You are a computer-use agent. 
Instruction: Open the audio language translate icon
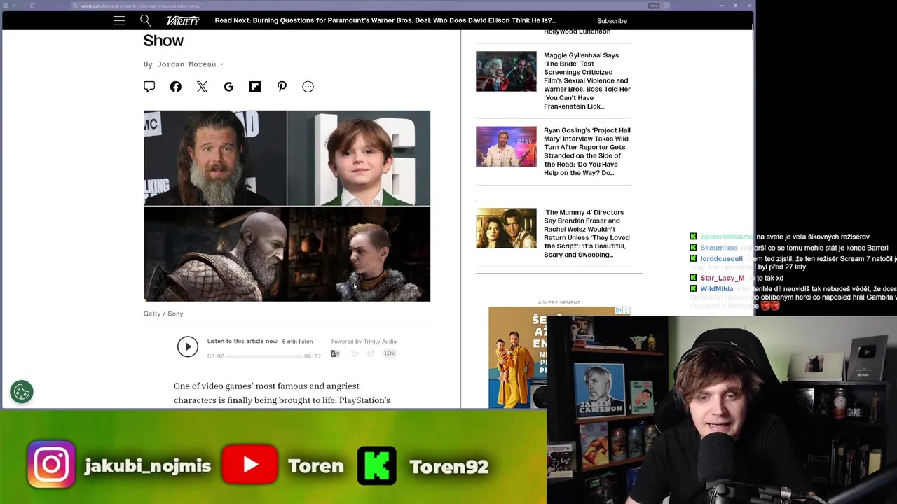335,353
